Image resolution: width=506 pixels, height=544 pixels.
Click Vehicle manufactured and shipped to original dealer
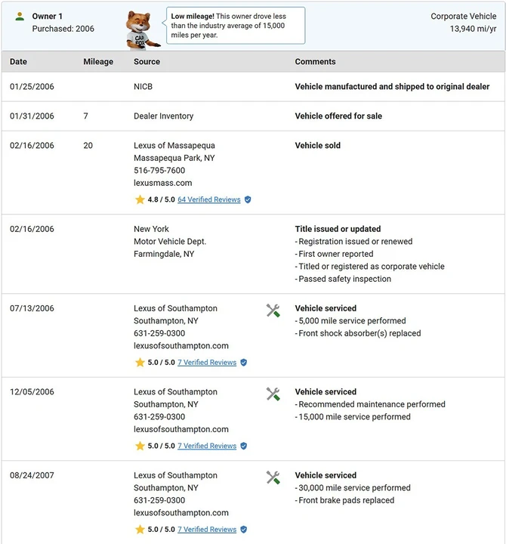pyautogui.click(x=392, y=86)
